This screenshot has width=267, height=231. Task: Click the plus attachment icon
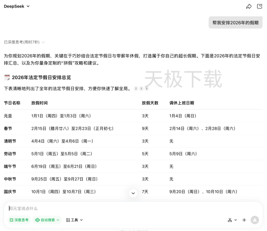(x=244, y=220)
